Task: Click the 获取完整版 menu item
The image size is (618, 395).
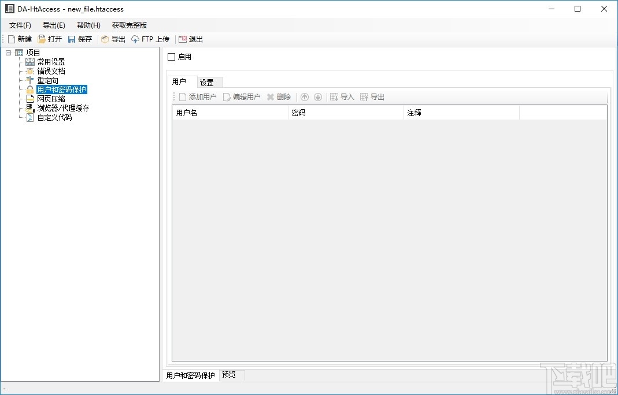Action: pos(128,25)
